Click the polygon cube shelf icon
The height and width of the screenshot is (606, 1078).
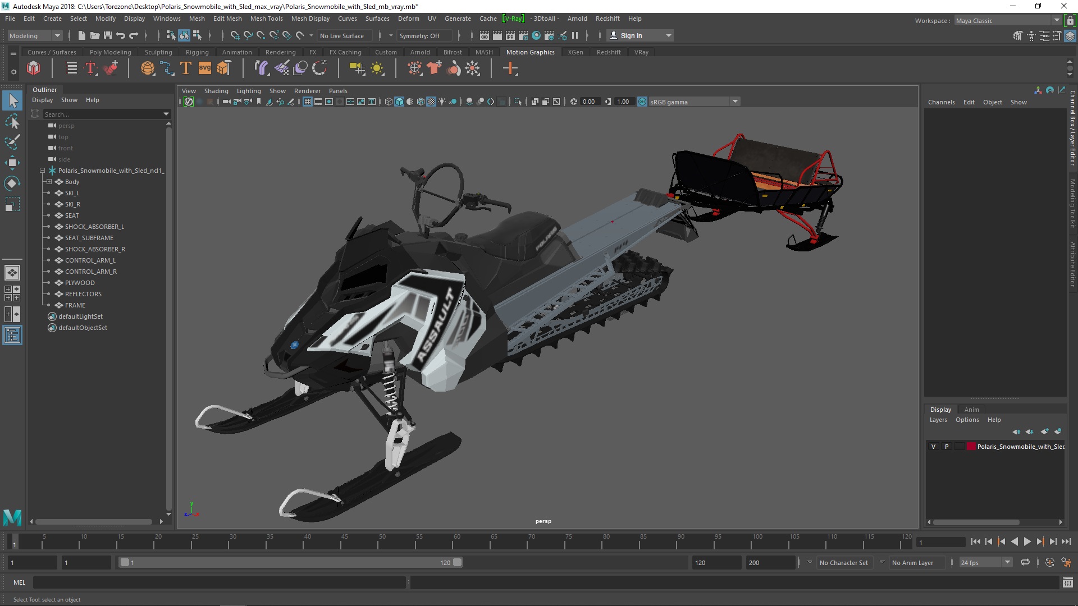(34, 68)
